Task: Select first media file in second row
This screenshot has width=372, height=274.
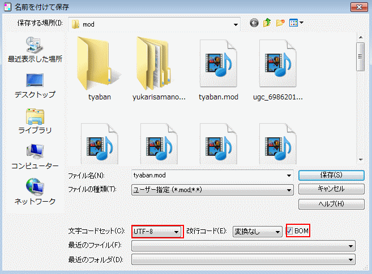Action: tap(100, 143)
